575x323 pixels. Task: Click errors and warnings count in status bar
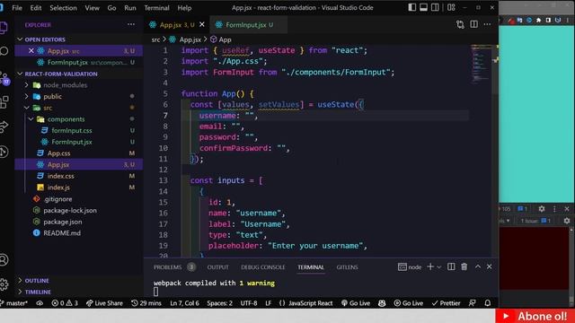click(x=65, y=303)
